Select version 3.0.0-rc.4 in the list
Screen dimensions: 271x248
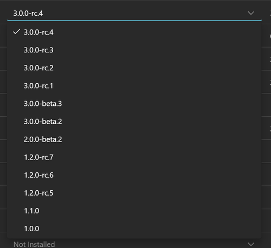pos(134,32)
